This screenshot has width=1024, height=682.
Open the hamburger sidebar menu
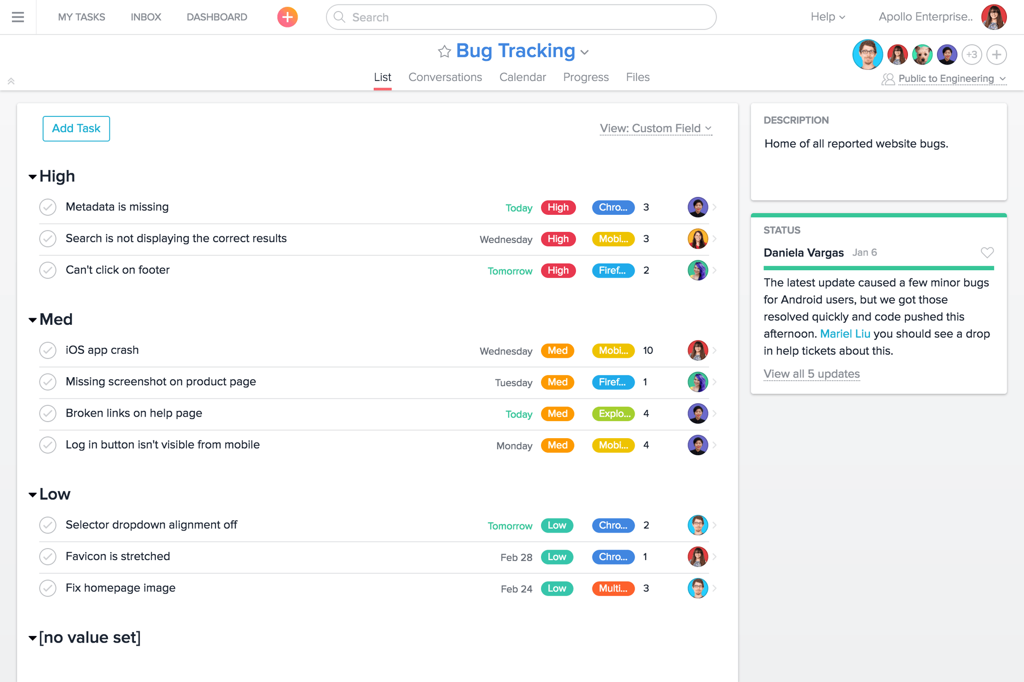pos(18,17)
